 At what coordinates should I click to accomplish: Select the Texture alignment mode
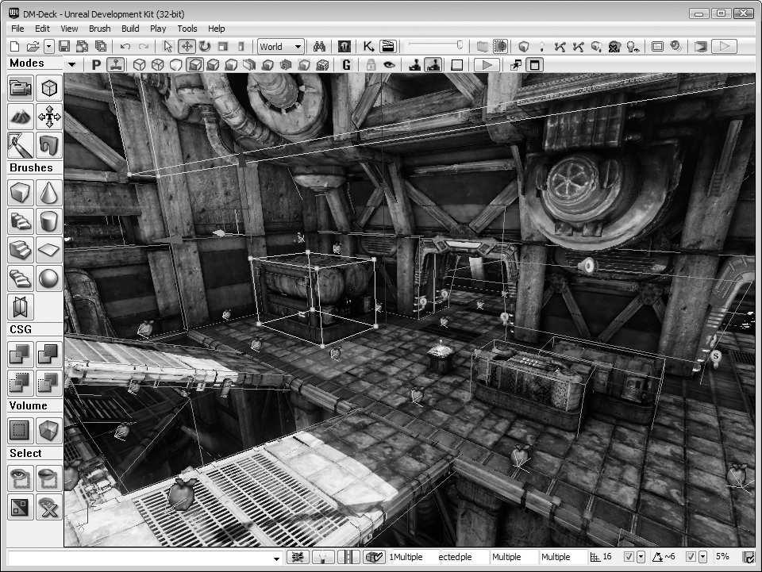pyautogui.click(x=49, y=117)
